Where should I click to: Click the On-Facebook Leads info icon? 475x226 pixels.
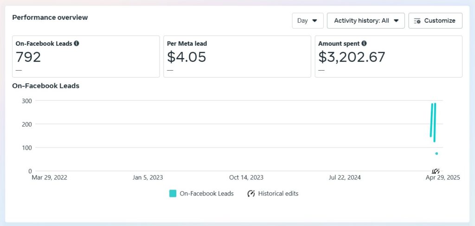(x=77, y=43)
